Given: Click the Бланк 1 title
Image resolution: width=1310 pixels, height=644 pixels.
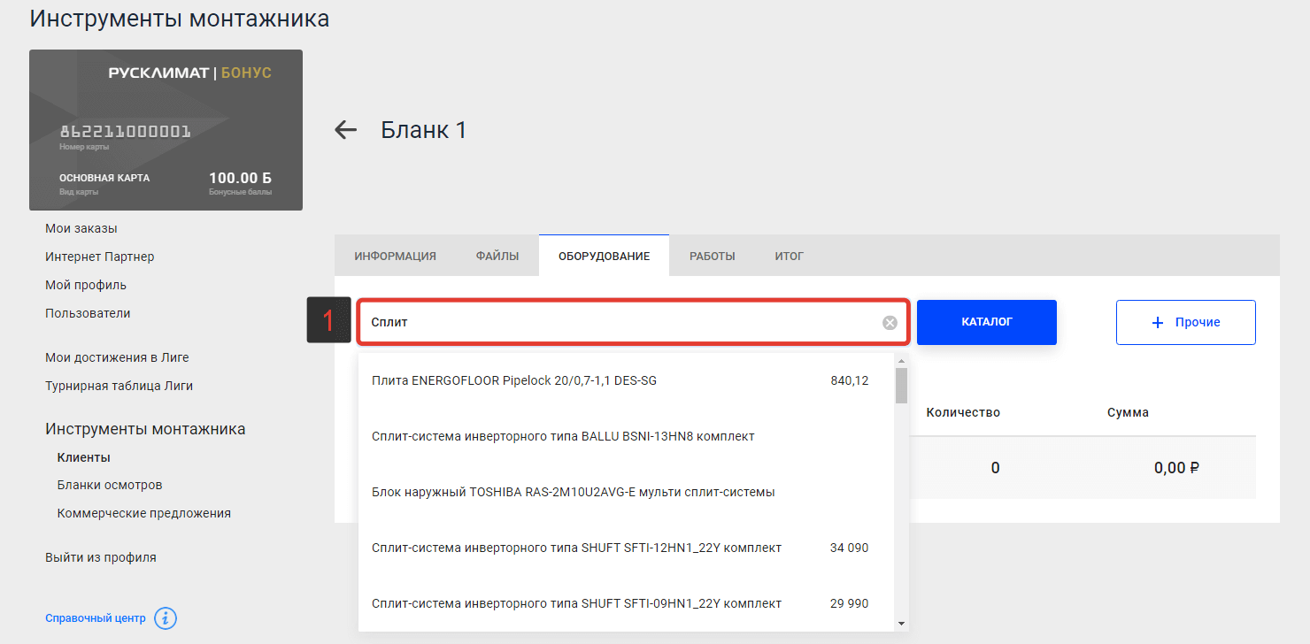Looking at the screenshot, I should click(x=423, y=130).
